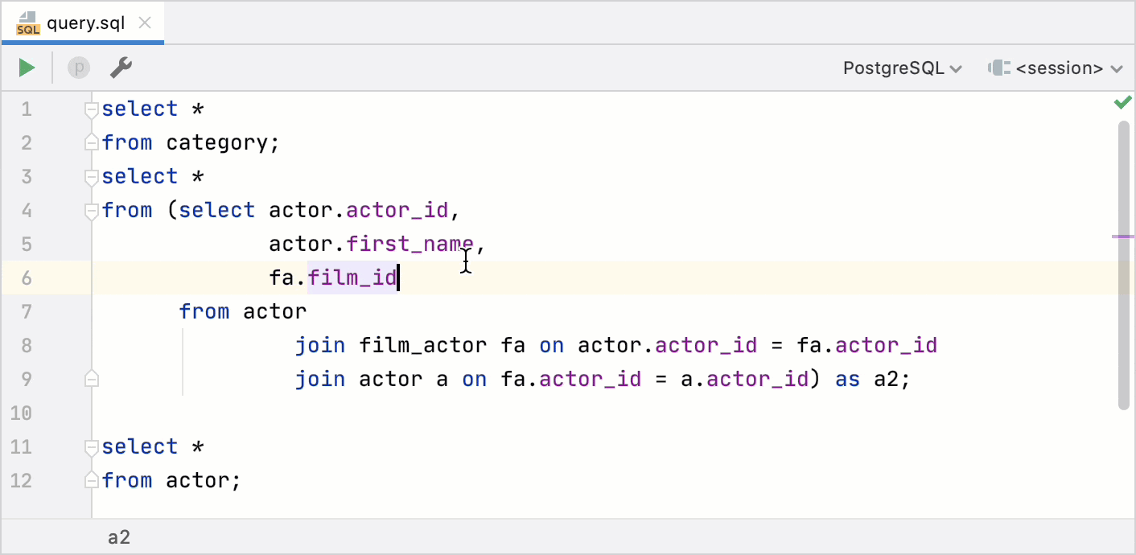Click the green inspections checkmark indicator
1136x555 pixels.
(1123, 102)
